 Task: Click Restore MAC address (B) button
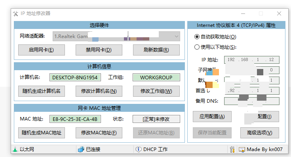pyautogui.click(x=156, y=133)
